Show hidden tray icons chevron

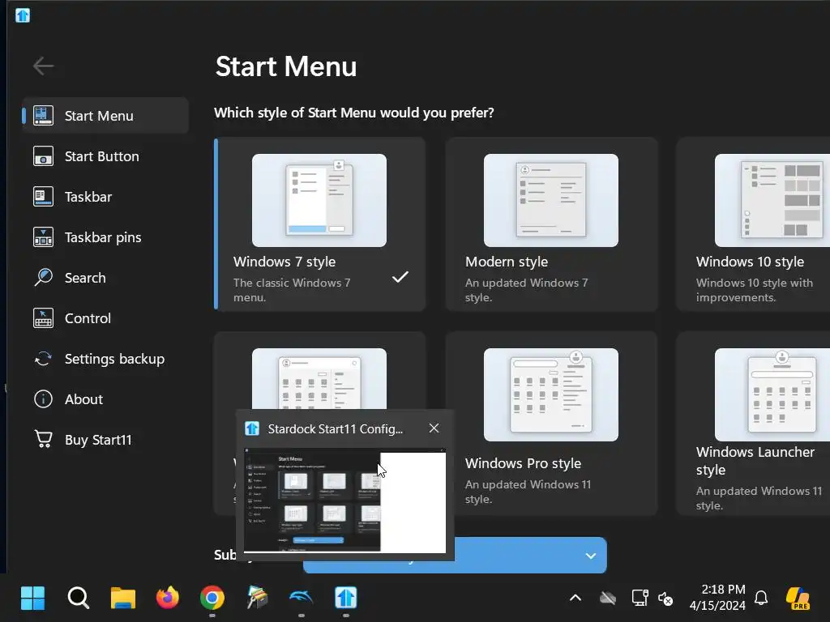pos(575,599)
